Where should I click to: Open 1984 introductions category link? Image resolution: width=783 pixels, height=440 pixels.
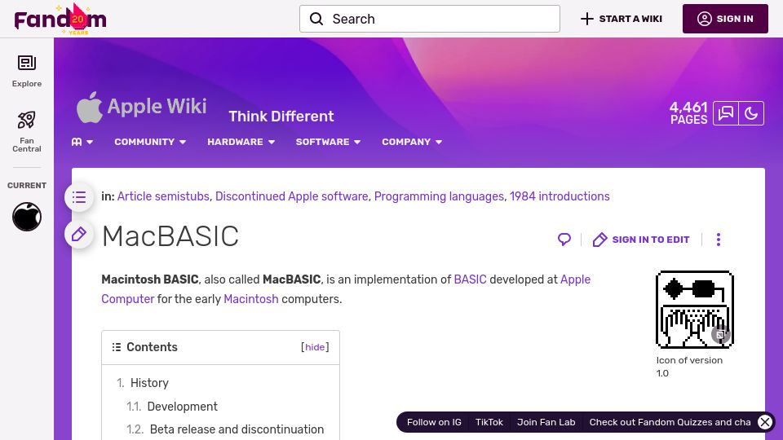pyautogui.click(x=560, y=196)
